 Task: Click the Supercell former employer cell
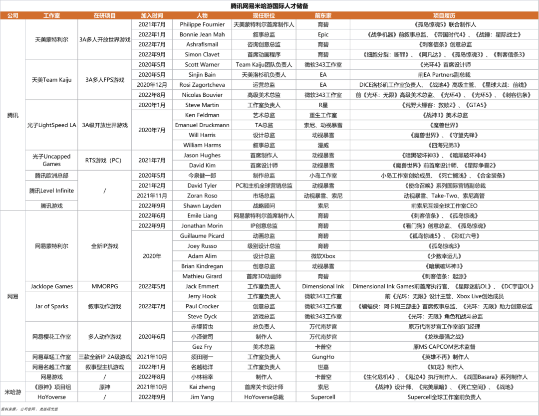(x=323, y=397)
